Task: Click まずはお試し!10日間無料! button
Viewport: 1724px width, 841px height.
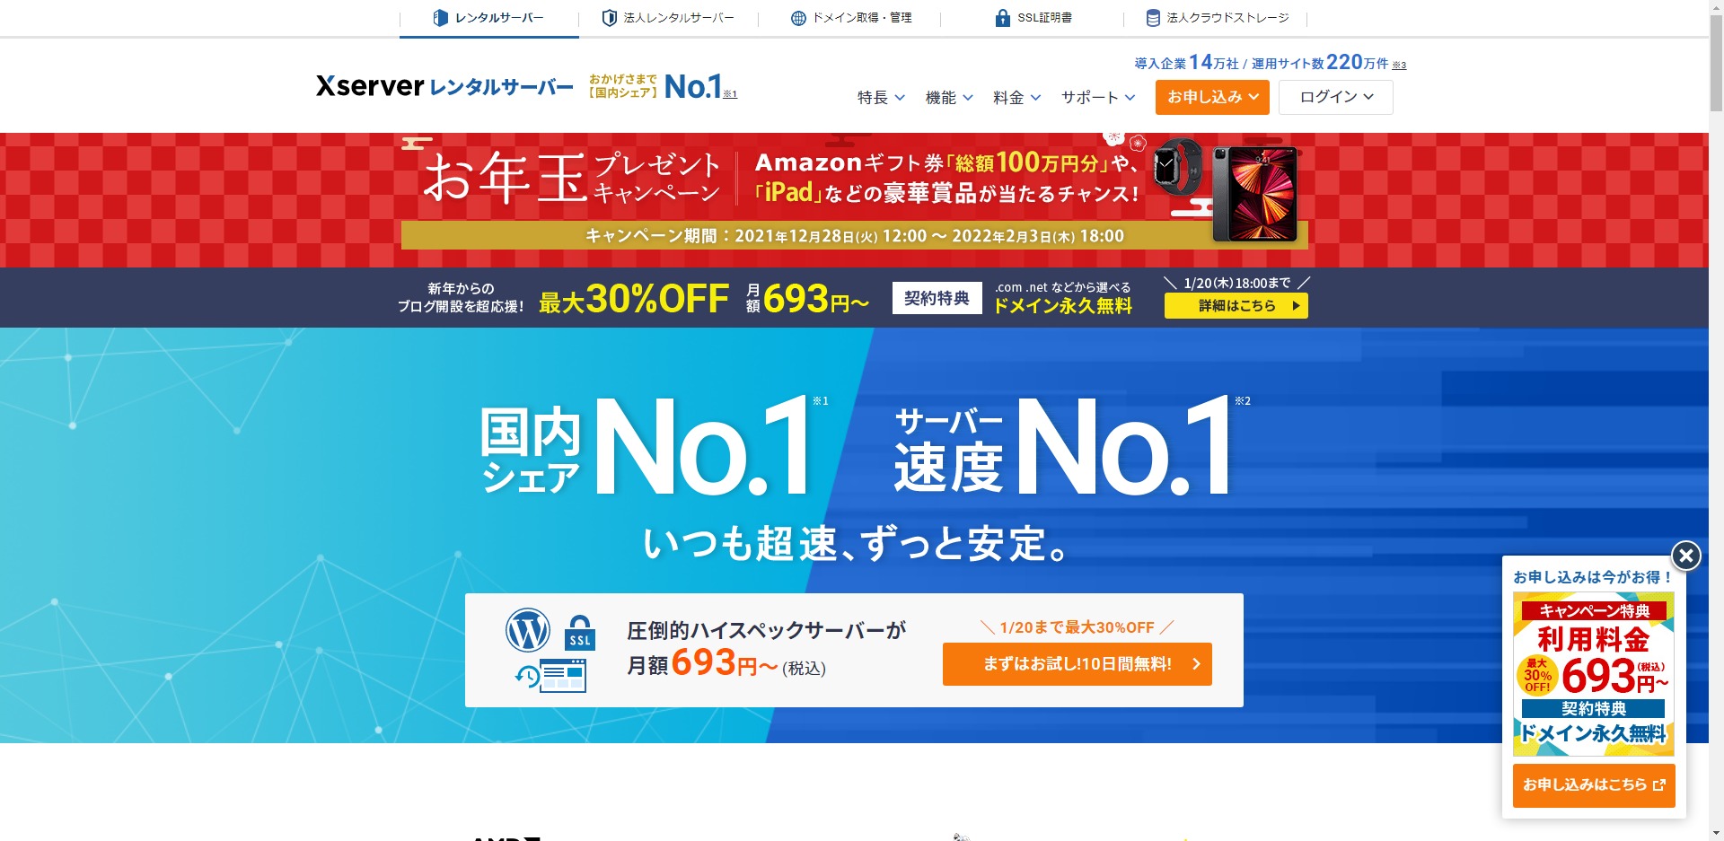Action: point(1077,664)
